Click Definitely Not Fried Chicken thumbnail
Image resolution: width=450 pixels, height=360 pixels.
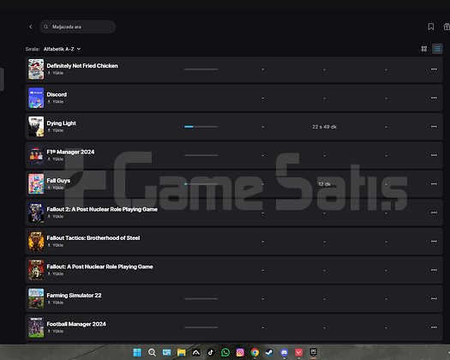[36, 69]
